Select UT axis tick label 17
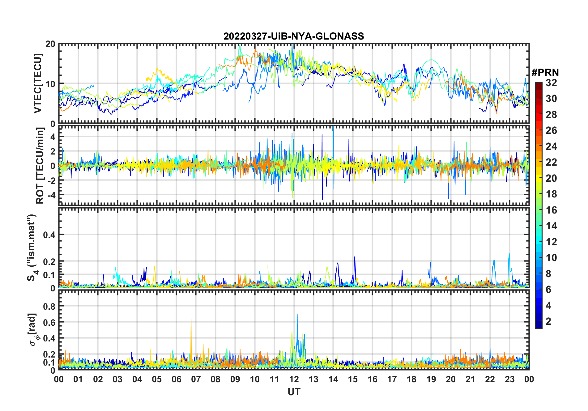This screenshot has width=588, height=411. (392, 379)
